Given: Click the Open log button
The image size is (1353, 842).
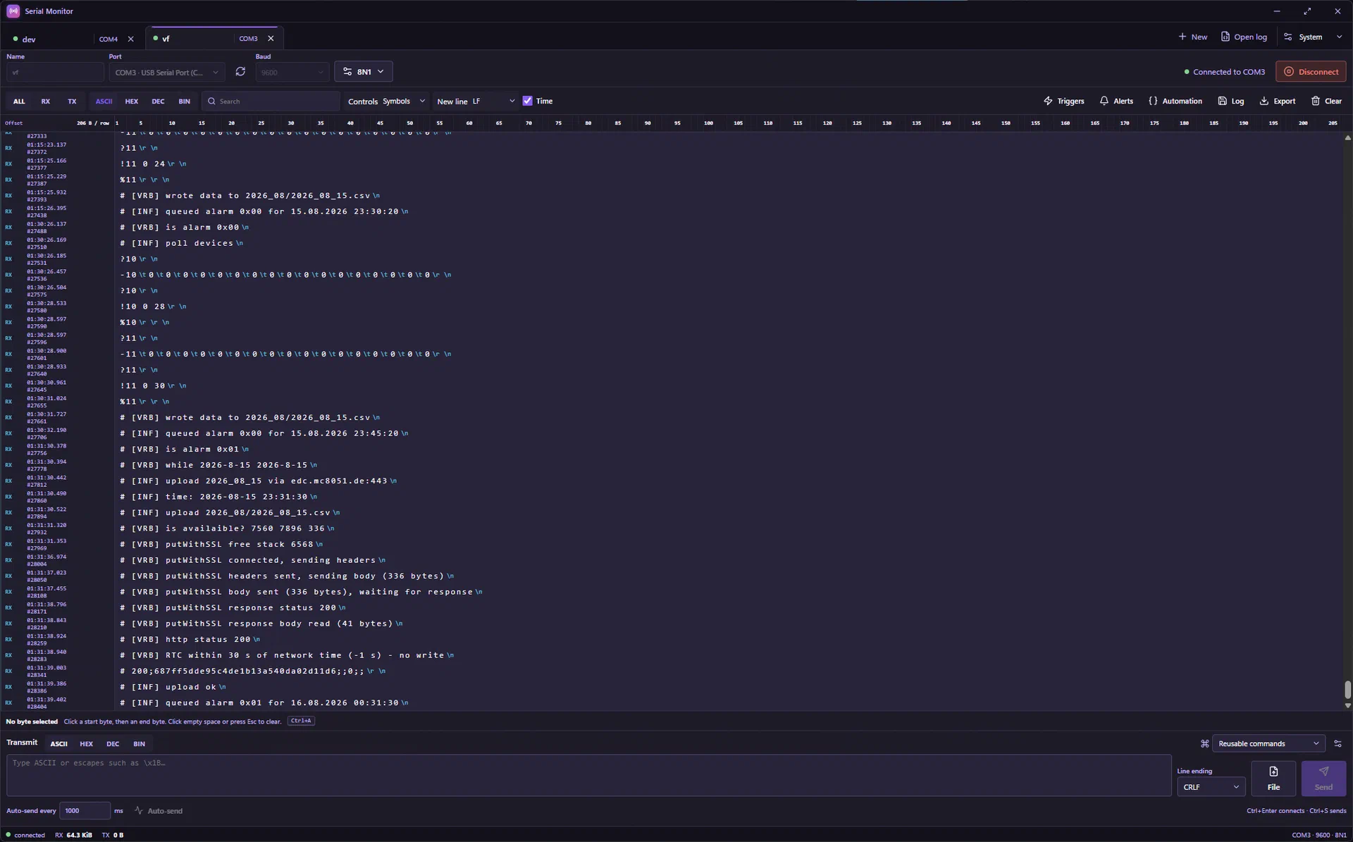Looking at the screenshot, I should [1244, 37].
